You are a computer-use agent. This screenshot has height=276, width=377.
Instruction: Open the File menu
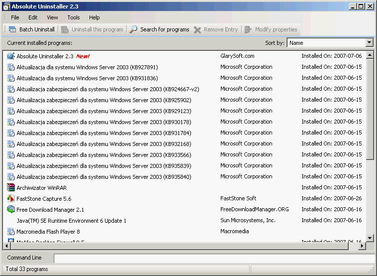click(x=15, y=17)
